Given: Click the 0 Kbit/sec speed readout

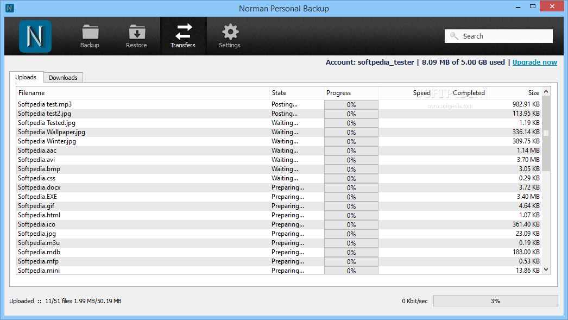Looking at the screenshot, I should coord(415,301).
